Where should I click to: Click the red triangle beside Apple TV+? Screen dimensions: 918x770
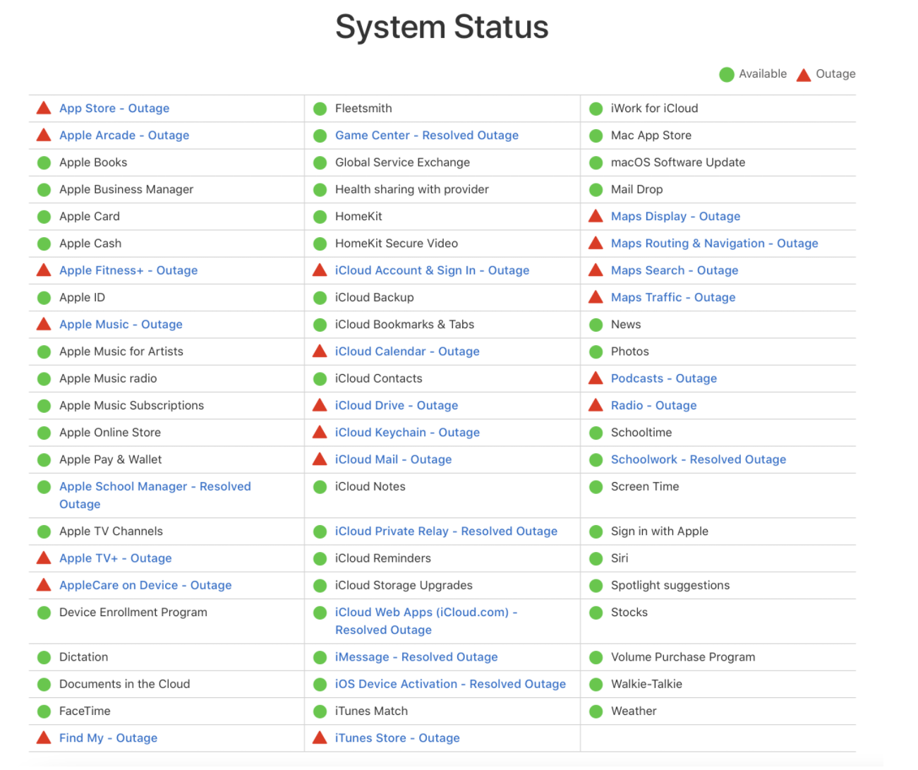[x=44, y=558]
